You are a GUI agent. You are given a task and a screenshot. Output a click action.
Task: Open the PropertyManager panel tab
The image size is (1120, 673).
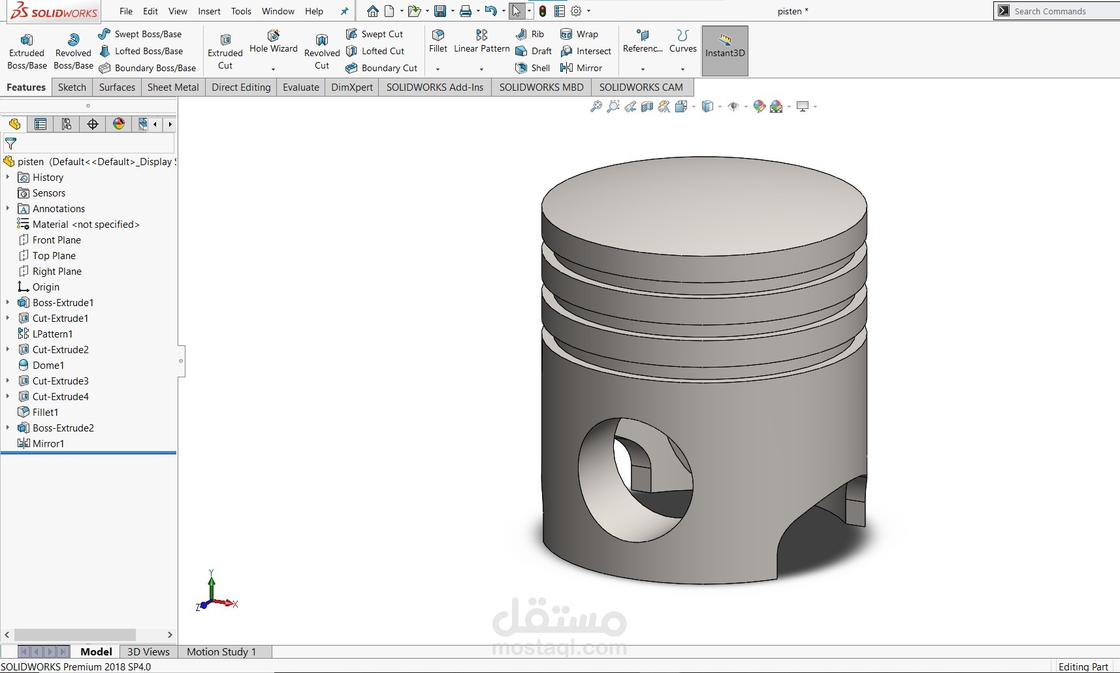tap(40, 124)
